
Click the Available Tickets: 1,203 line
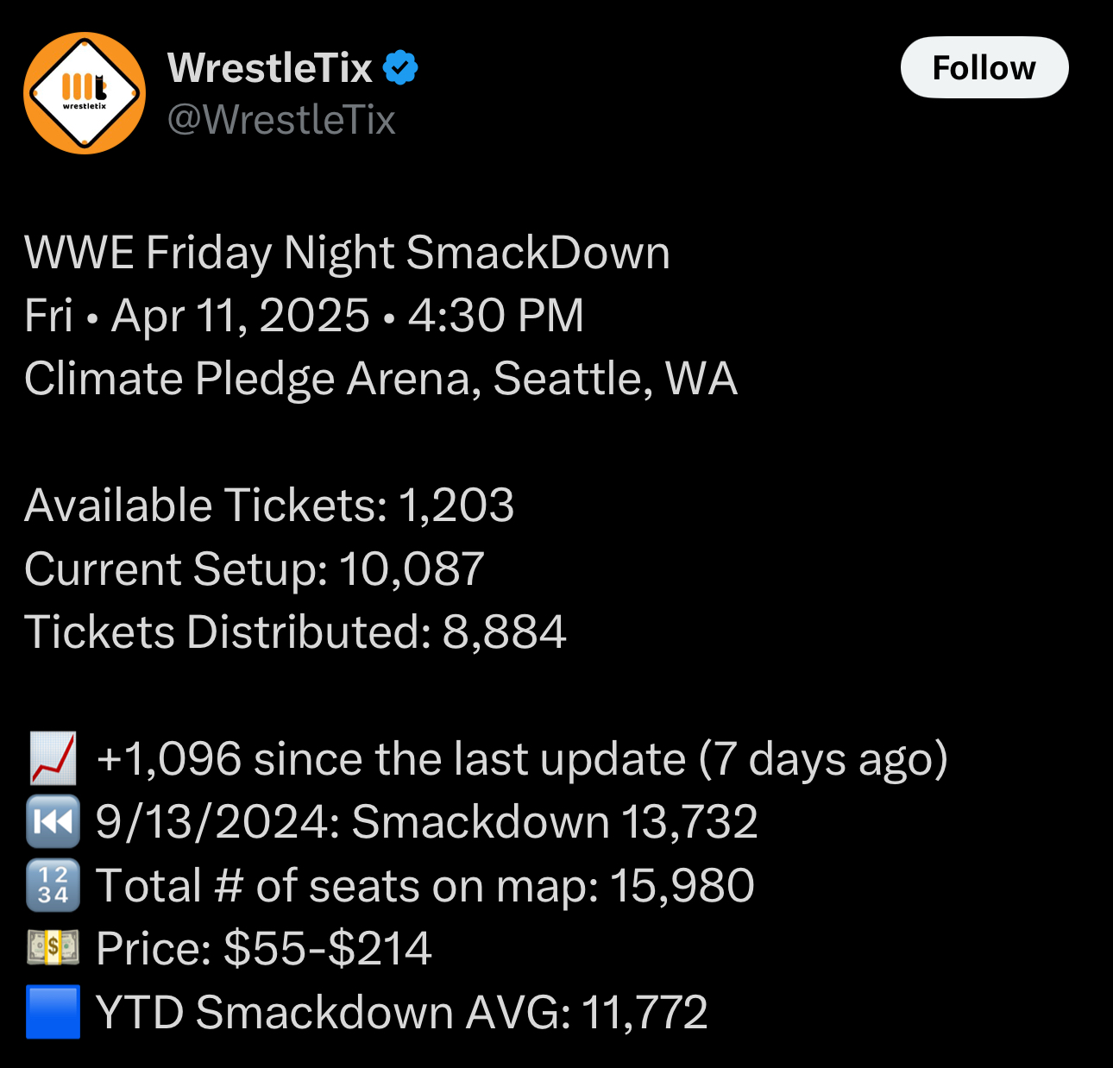point(269,506)
